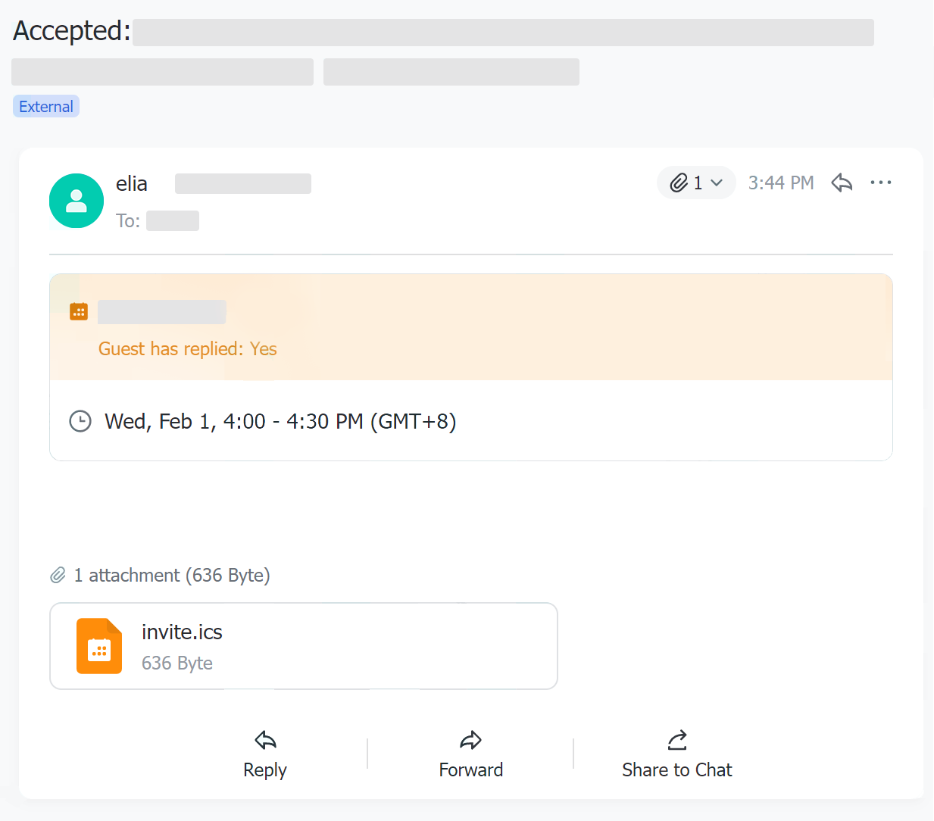The image size is (934, 821).
Task: Click the orange file icon on invite.ics card
Action: point(99,646)
